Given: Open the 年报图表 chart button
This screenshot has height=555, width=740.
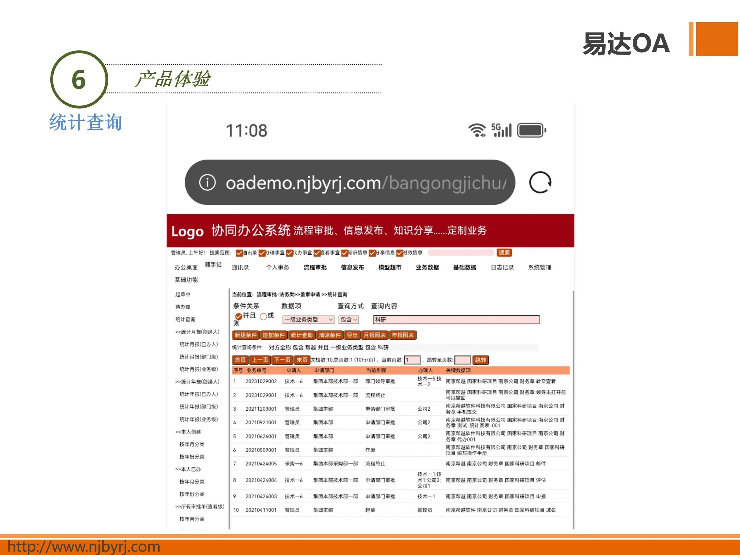Looking at the screenshot, I should point(402,335).
